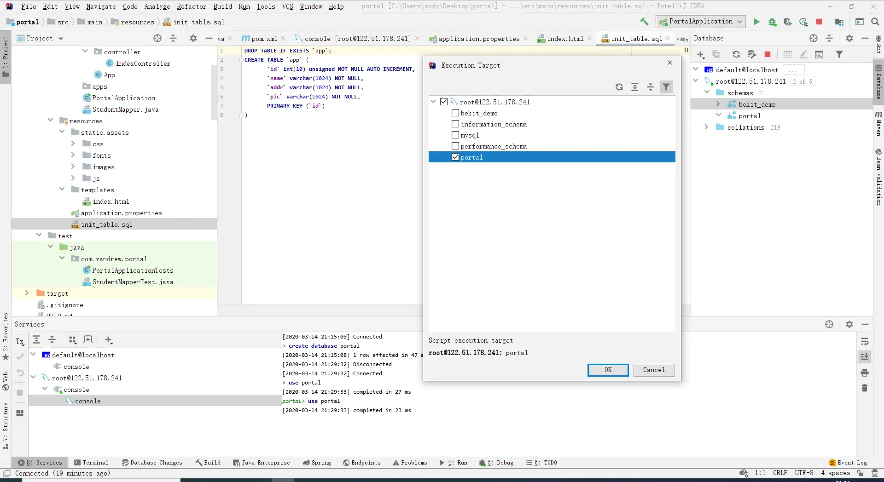Check the bekit_demo schema checkbox
Screen dimensions: 884x482
point(455,113)
